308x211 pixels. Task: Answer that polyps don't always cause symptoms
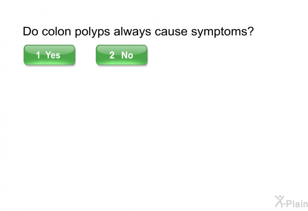[x=121, y=55]
